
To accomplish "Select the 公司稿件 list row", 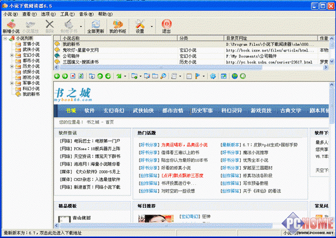I will point(191,56).
